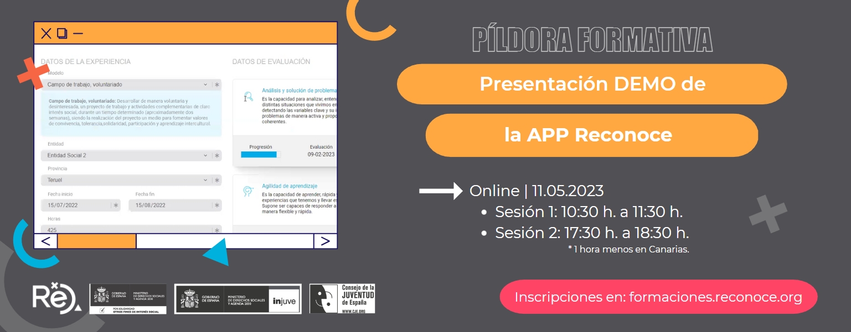This screenshot has width=851, height=332.
Task: Click the 'Sesión 1: 10:30 h. a 11:30 h.' line
Action: [589, 212]
